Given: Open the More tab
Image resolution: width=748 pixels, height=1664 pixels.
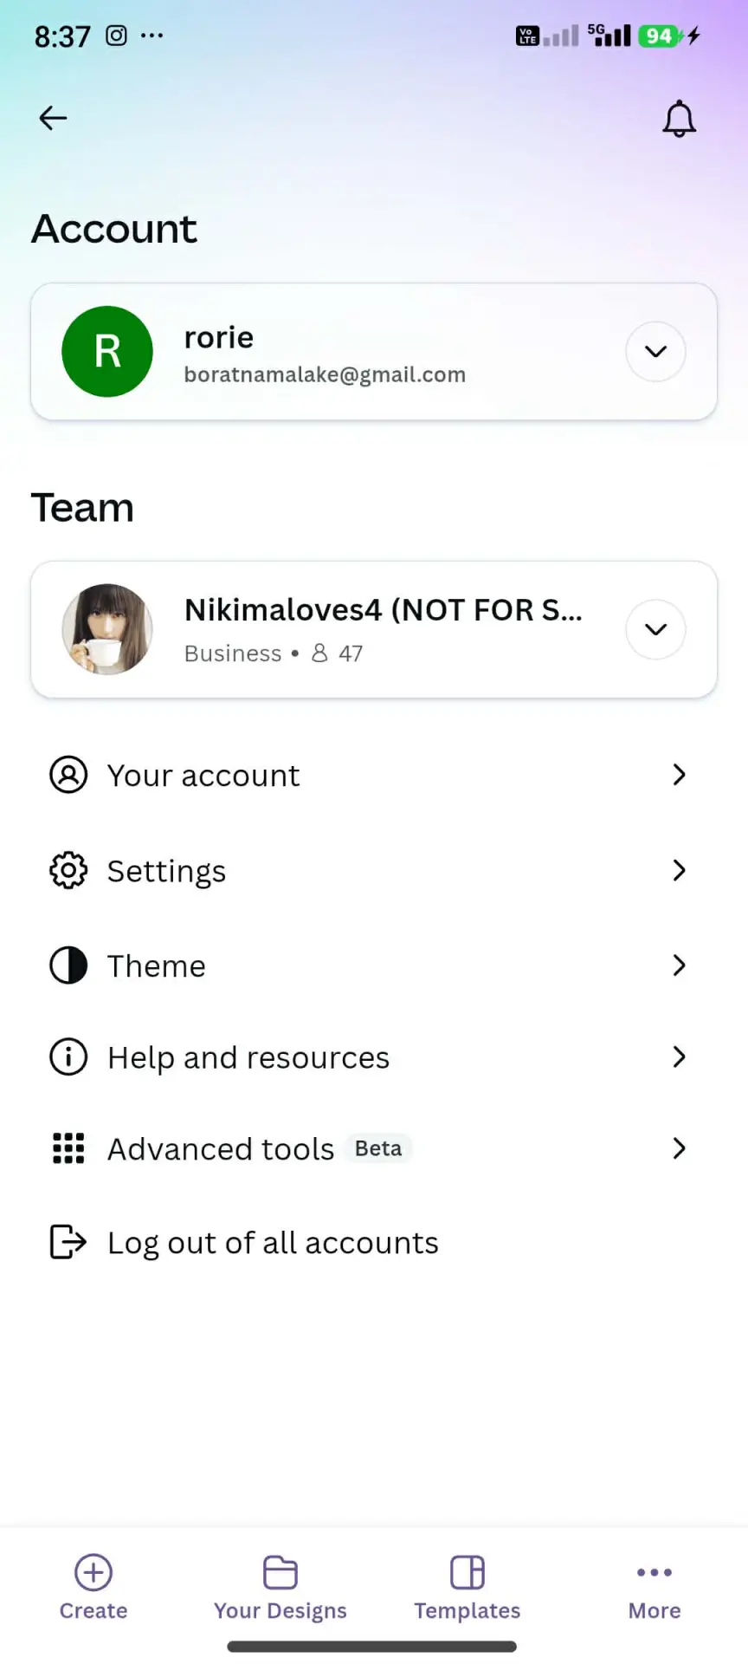Looking at the screenshot, I should pyautogui.click(x=654, y=1588).
